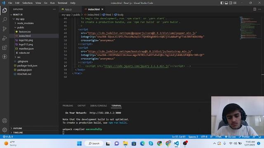
Task: Click the taskbar Search box
Action: [94, 143]
